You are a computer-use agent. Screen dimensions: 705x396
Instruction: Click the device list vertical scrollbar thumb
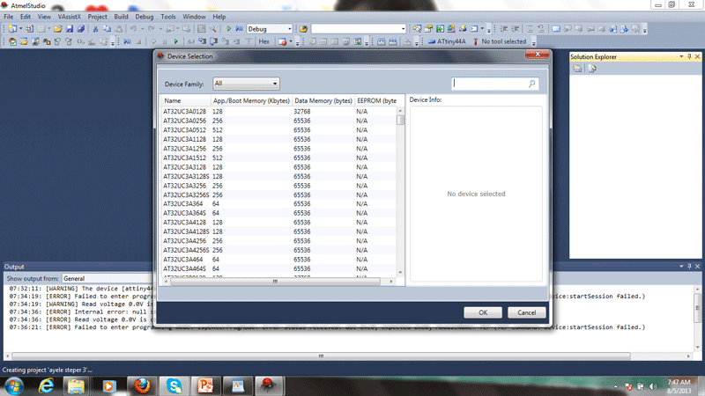tap(400, 120)
